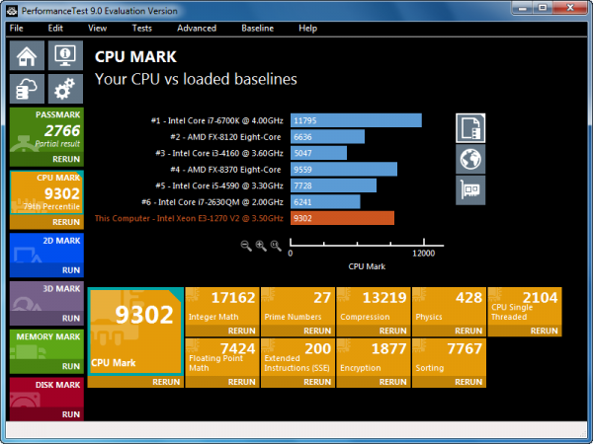The width and height of the screenshot is (593, 444).
Task: Click the Home icon button
Action: point(26,57)
